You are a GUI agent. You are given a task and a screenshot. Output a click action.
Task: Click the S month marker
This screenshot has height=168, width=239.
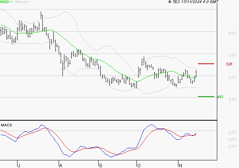point(101,166)
